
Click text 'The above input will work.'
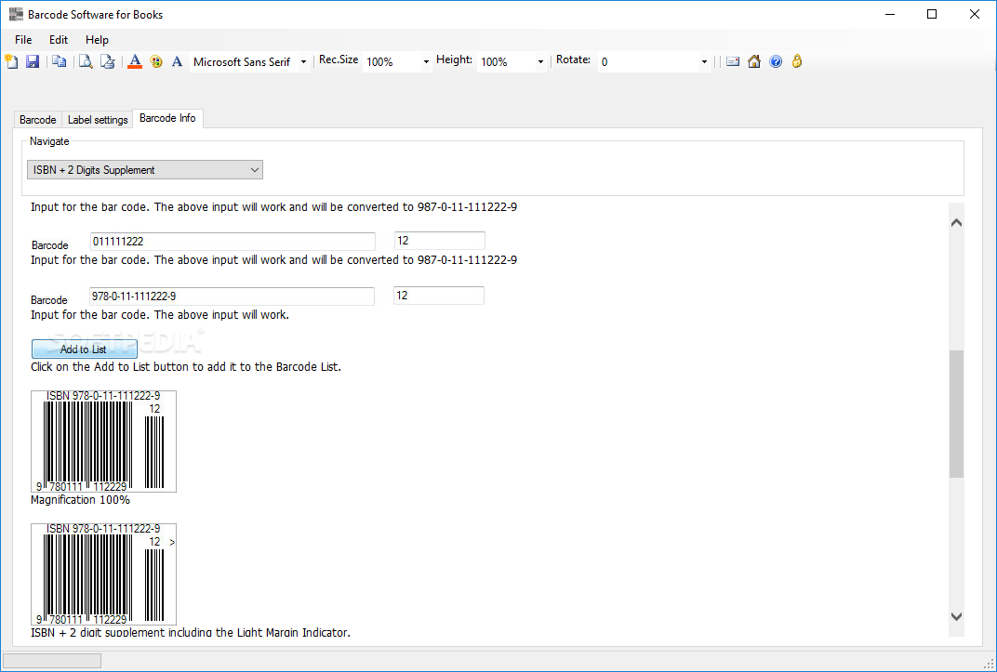pyautogui.click(x=222, y=314)
